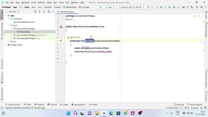Open the Version Control tool window
The width and height of the screenshot is (208, 117).
pyautogui.click(x=13, y=105)
